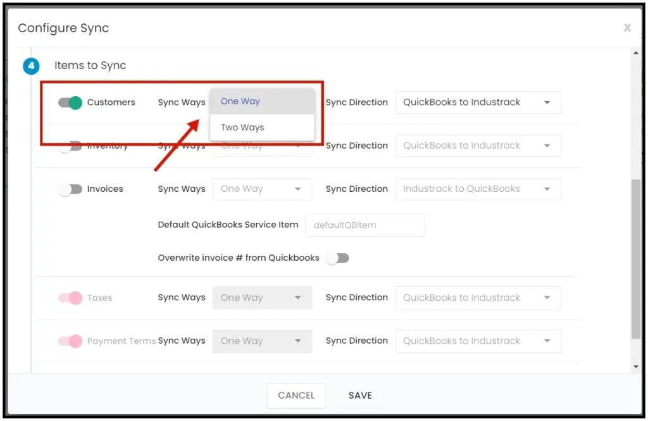This screenshot has width=648, height=421.
Task: Click the Invoices label
Action: coord(105,189)
